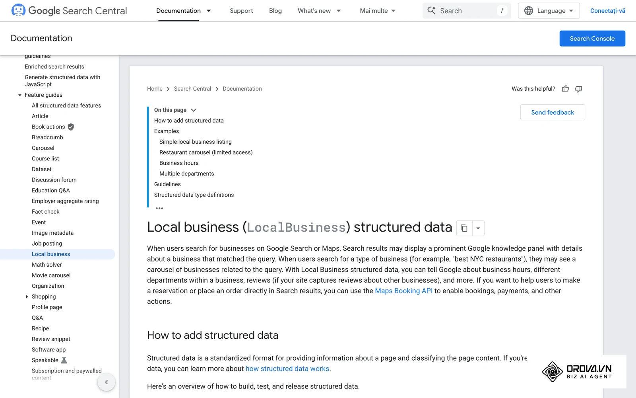The height and width of the screenshot is (398, 636).
Task: Open Fact check in the sidebar
Action: [46, 212]
